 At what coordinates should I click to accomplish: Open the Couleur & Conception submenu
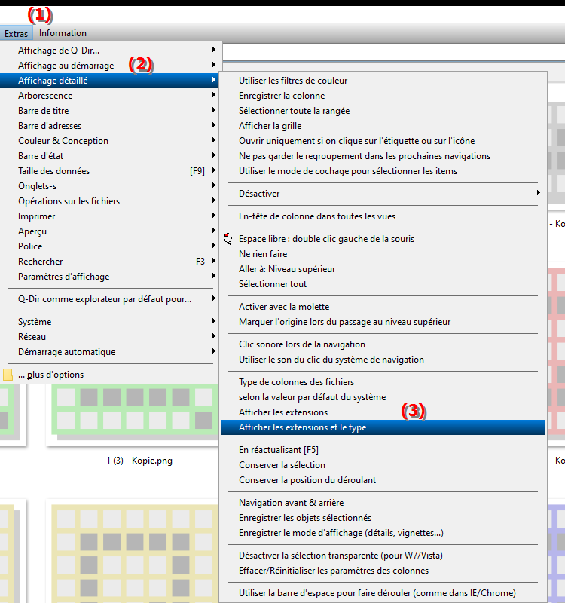(x=109, y=141)
